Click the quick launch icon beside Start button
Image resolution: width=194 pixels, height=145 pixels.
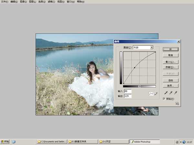point(14,141)
